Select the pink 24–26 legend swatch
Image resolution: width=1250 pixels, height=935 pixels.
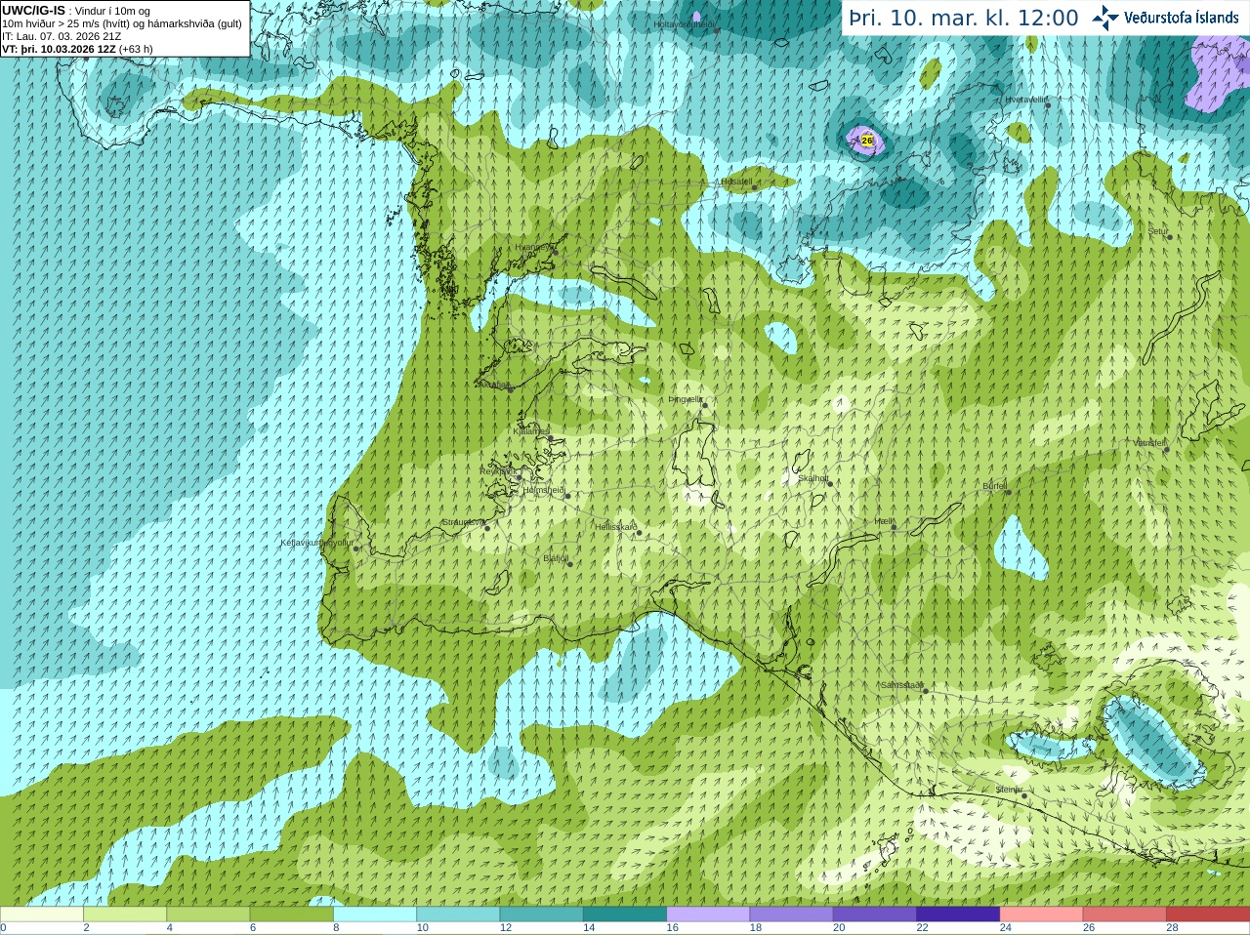click(1041, 915)
